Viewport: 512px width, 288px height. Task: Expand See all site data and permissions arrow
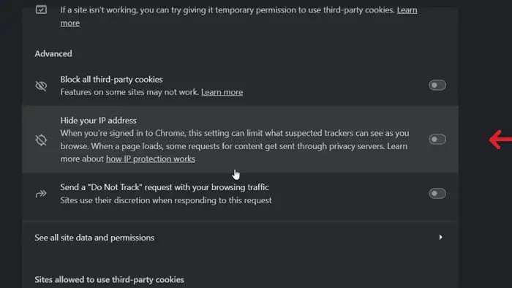(x=440, y=237)
